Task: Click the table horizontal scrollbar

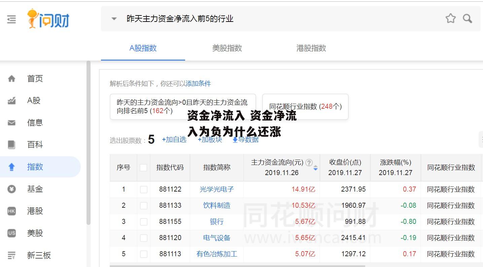Action: (237, 266)
